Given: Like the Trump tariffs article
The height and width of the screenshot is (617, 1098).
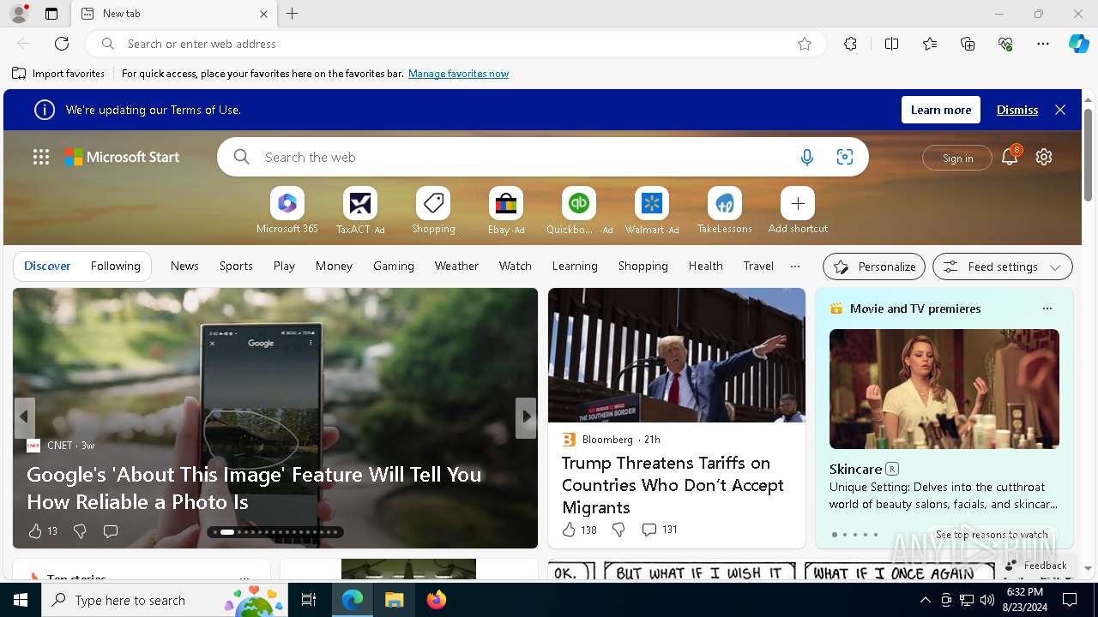Looking at the screenshot, I should coord(579,530).
